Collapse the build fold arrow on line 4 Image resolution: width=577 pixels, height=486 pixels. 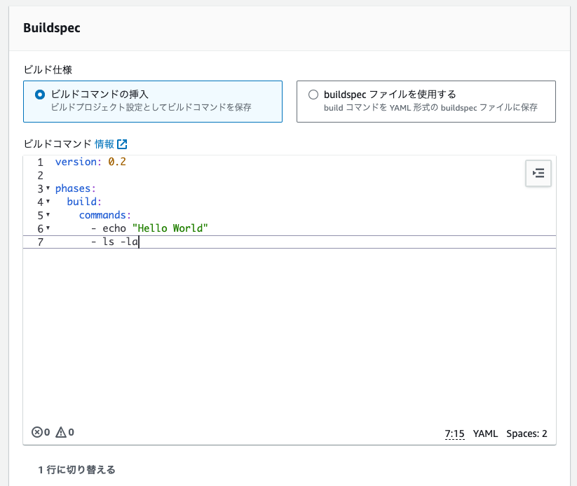(48, 202)
